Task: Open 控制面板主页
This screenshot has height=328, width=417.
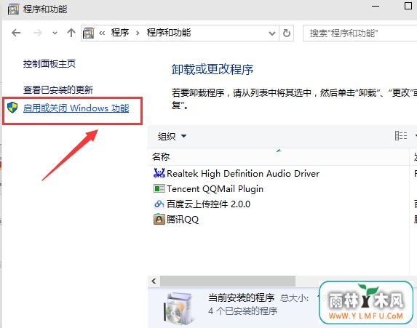Action: 49,64
